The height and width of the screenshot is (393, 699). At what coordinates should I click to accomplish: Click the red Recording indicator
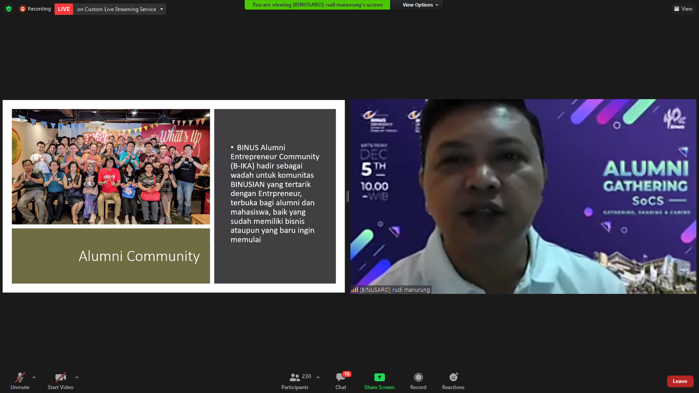pyautogui.click(x=35, y=9)
